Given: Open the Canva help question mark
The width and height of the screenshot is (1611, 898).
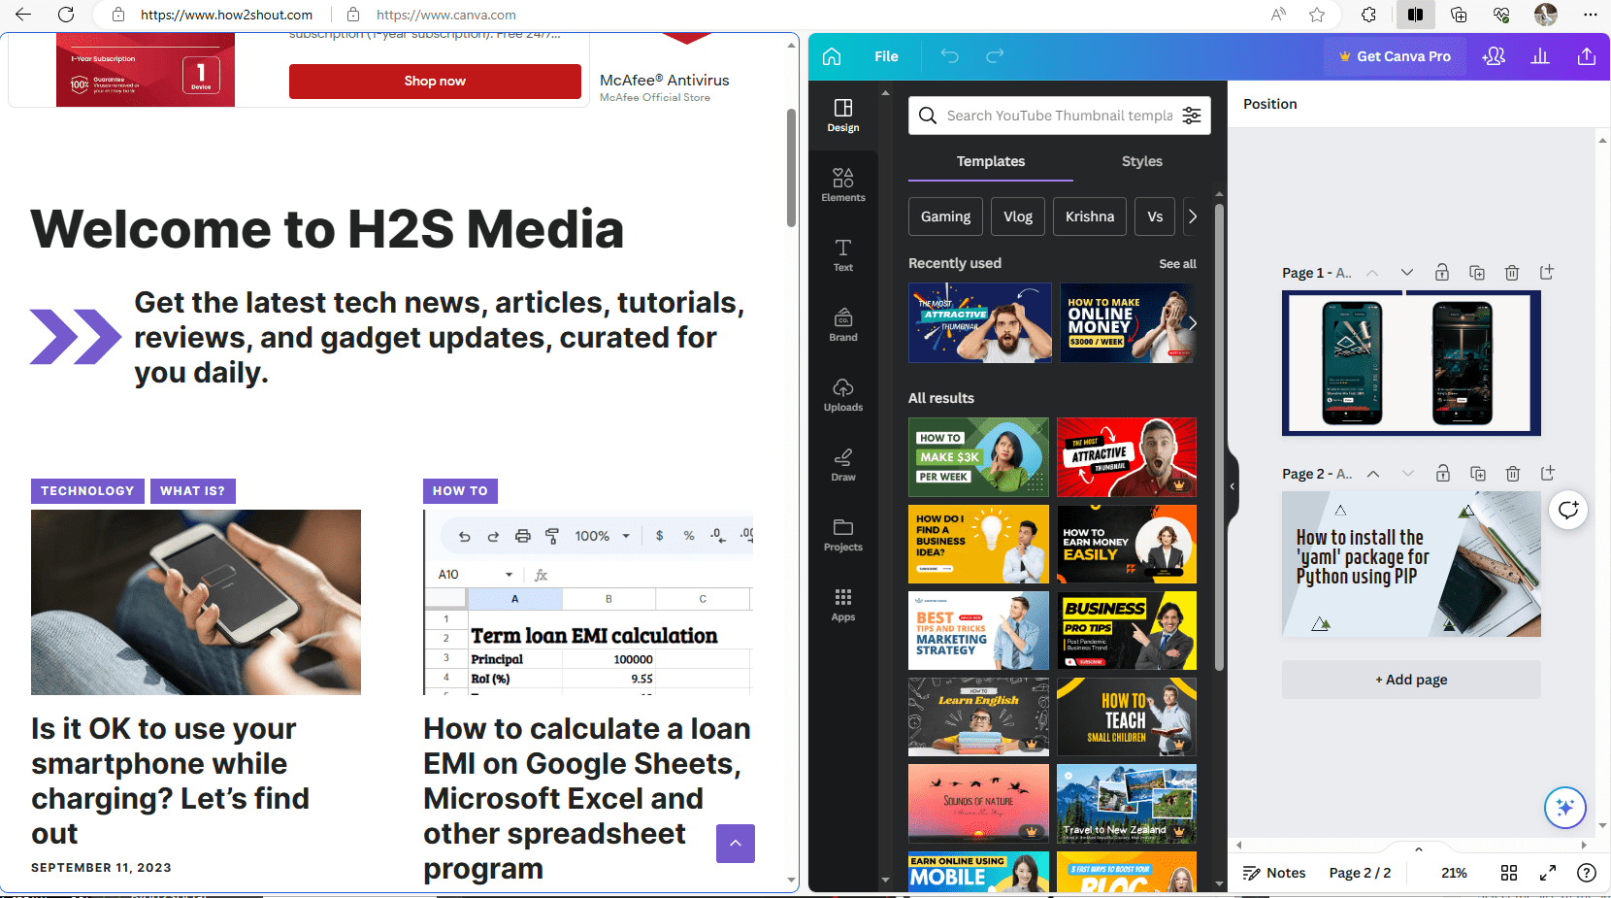Looking at the screenshot, I should click(x=1587, y=873).
